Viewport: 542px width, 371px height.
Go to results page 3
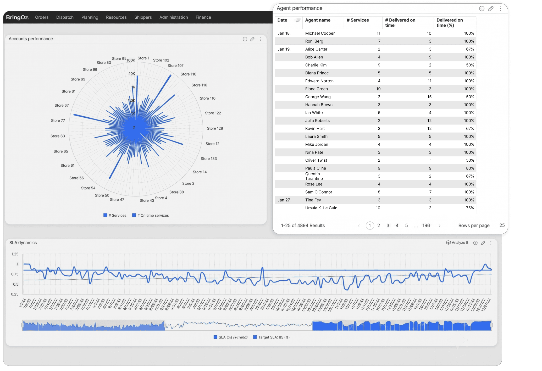(x=388, y=226)
